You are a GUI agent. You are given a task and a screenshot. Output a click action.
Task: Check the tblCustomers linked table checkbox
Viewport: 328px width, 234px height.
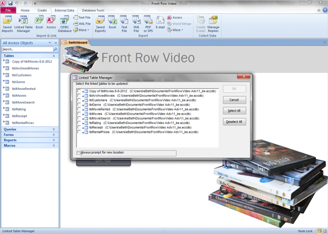pyautogui.click(x=79, y=100)
